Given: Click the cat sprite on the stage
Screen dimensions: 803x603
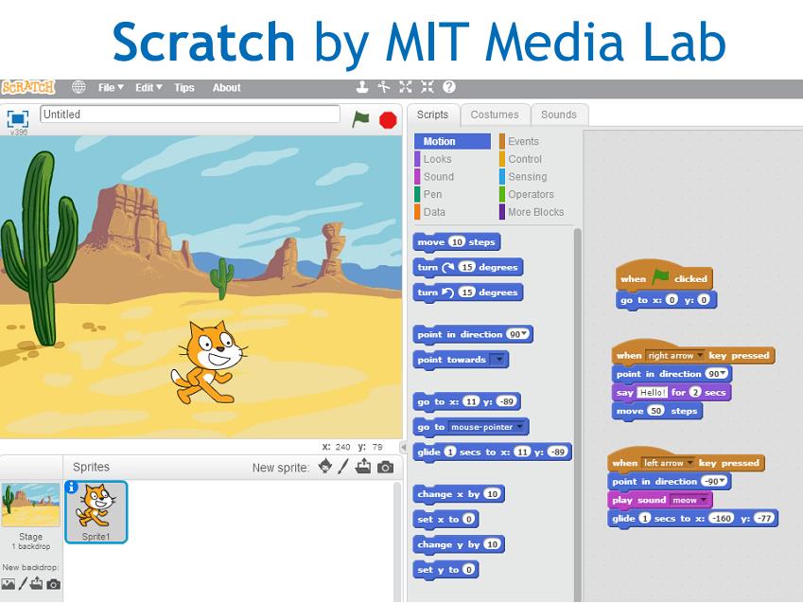Looking at the screenshot, I should [210, 362].
